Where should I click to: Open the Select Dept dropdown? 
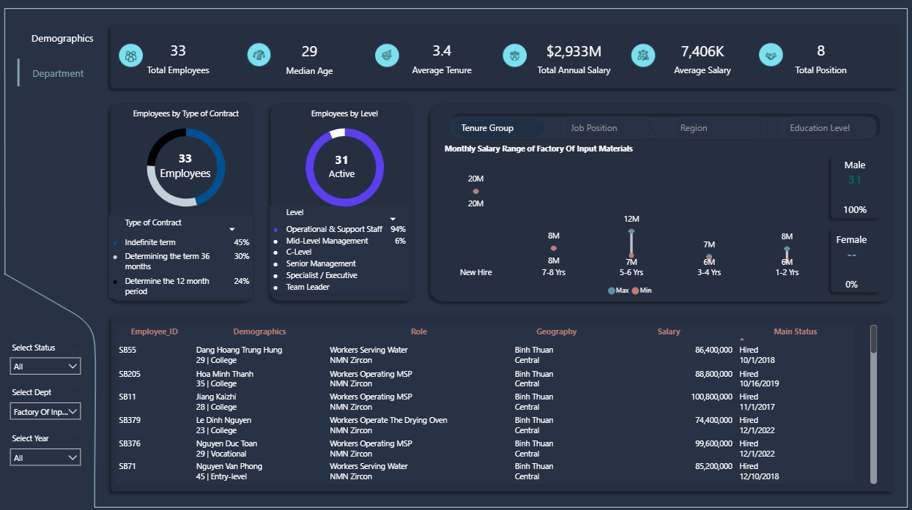[45, 412]
